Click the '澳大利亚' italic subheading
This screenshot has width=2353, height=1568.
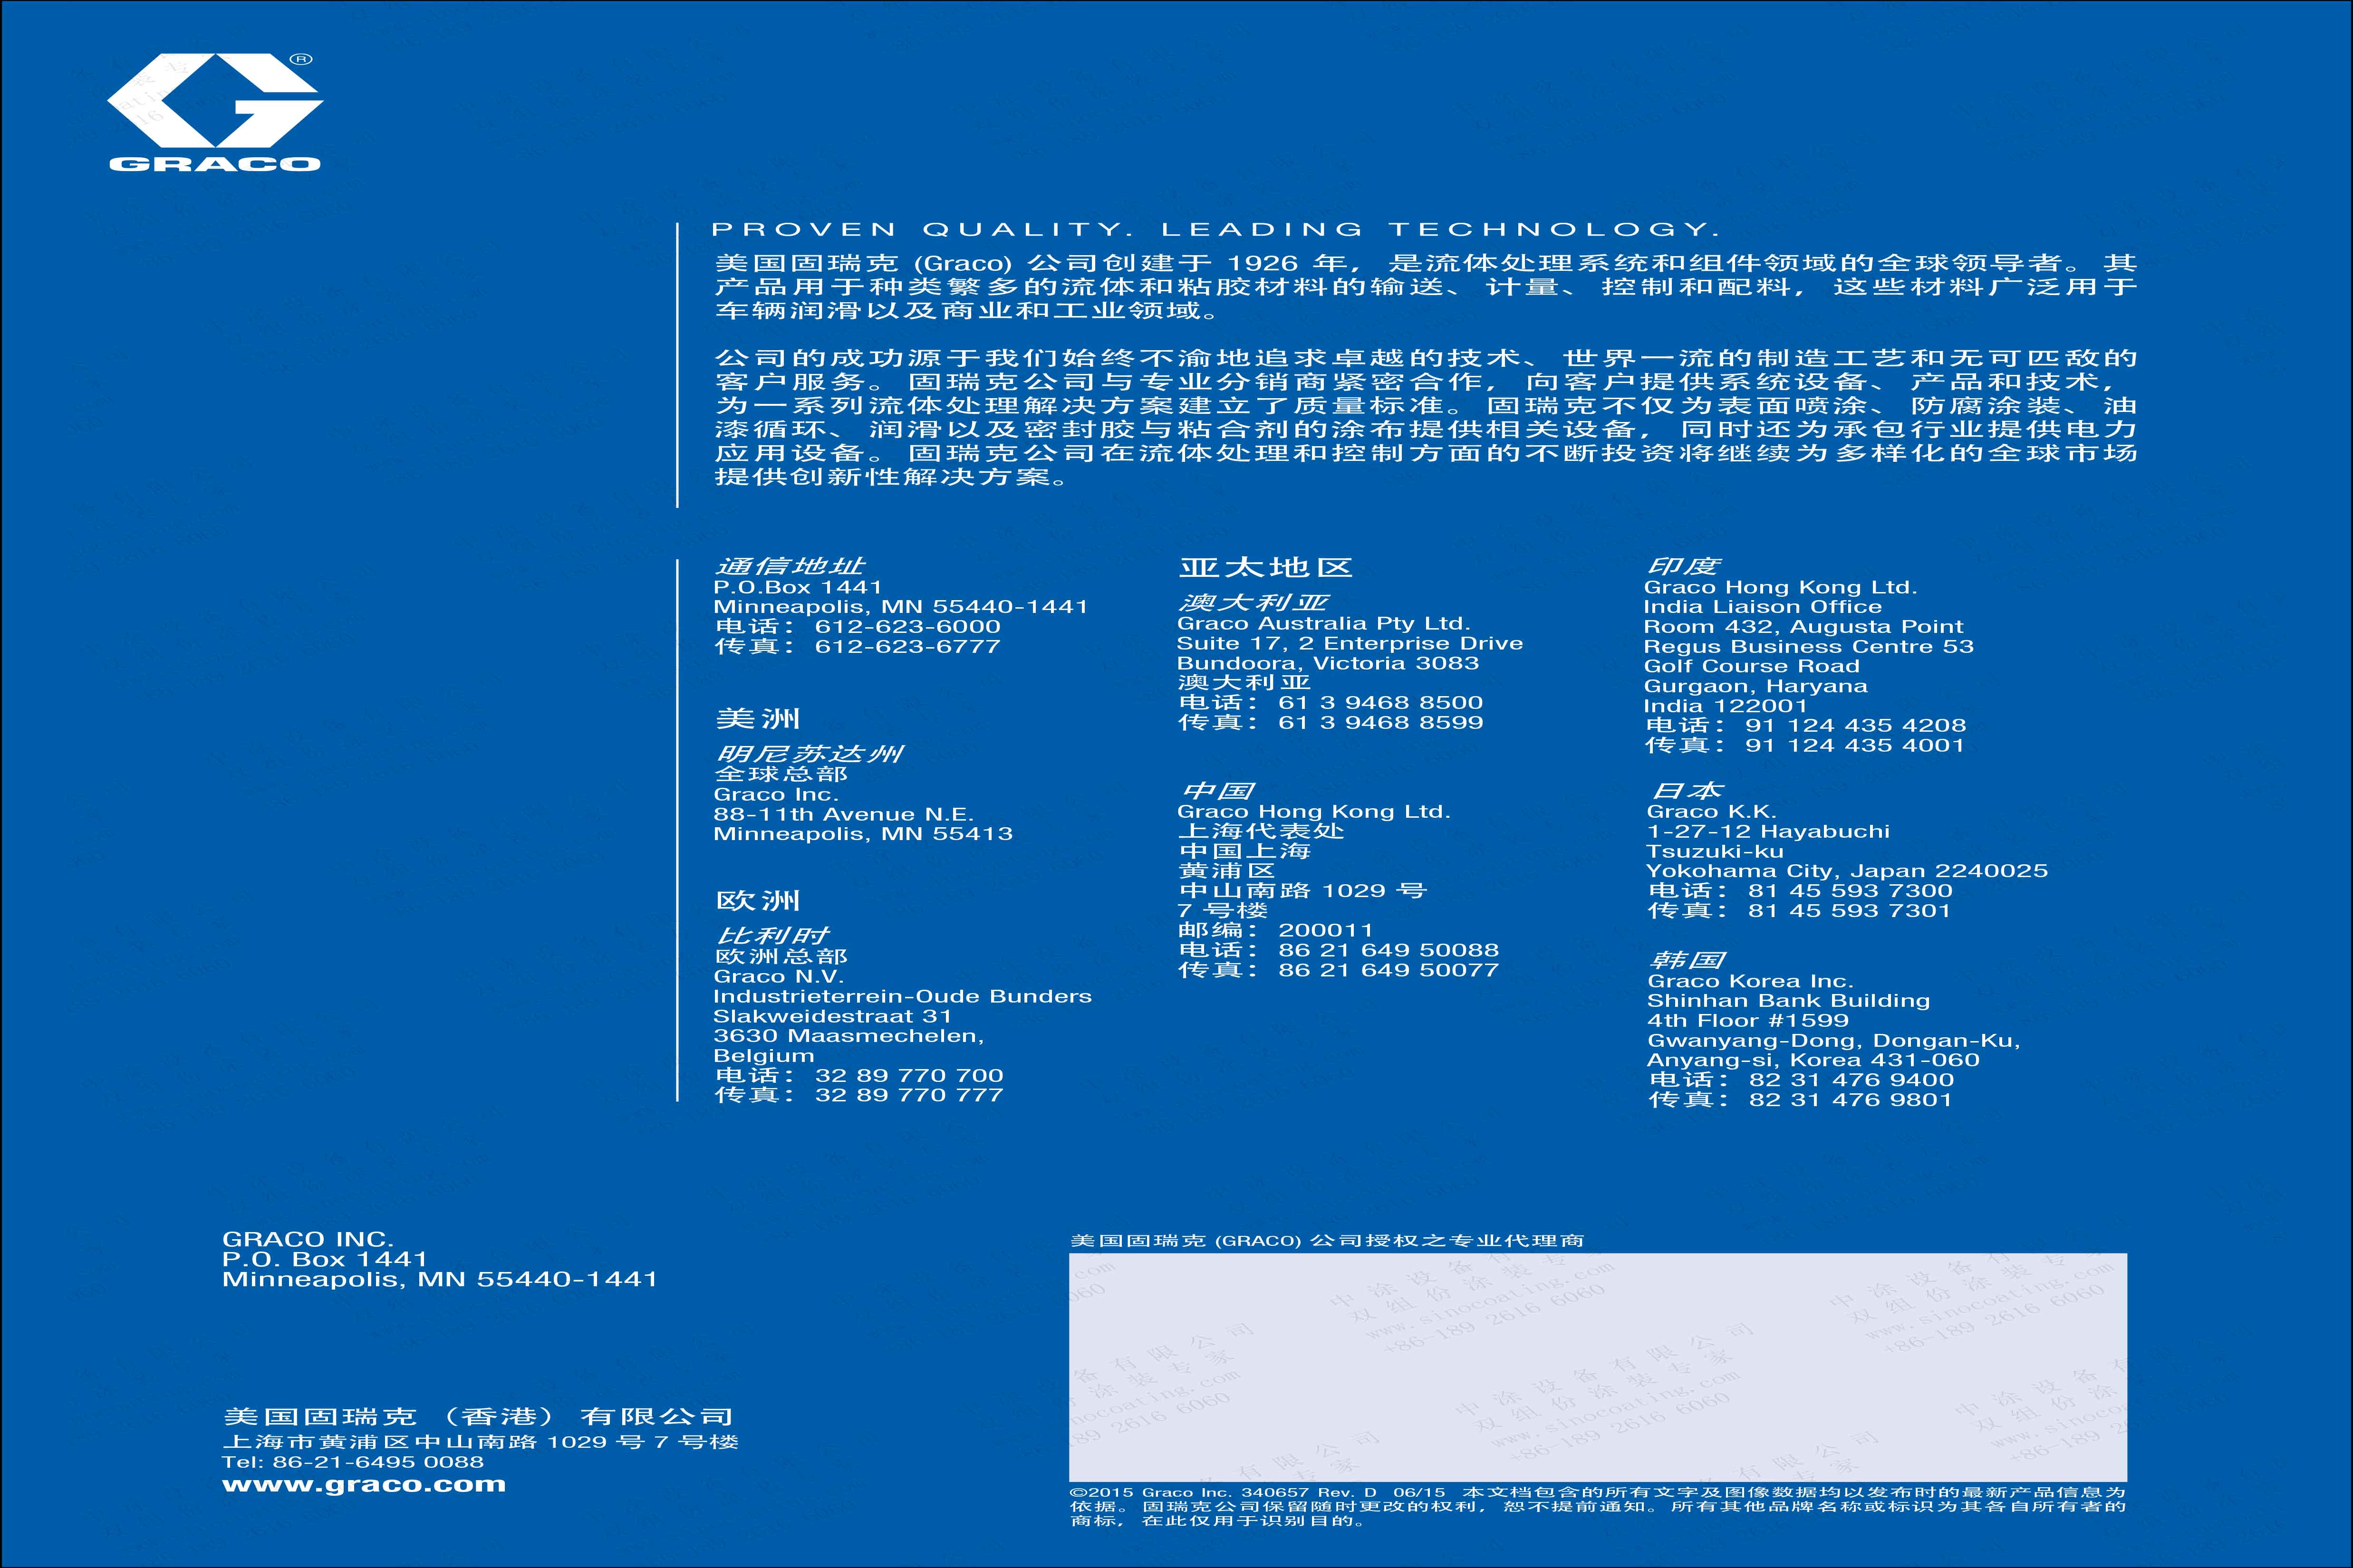pos(1254,602)
